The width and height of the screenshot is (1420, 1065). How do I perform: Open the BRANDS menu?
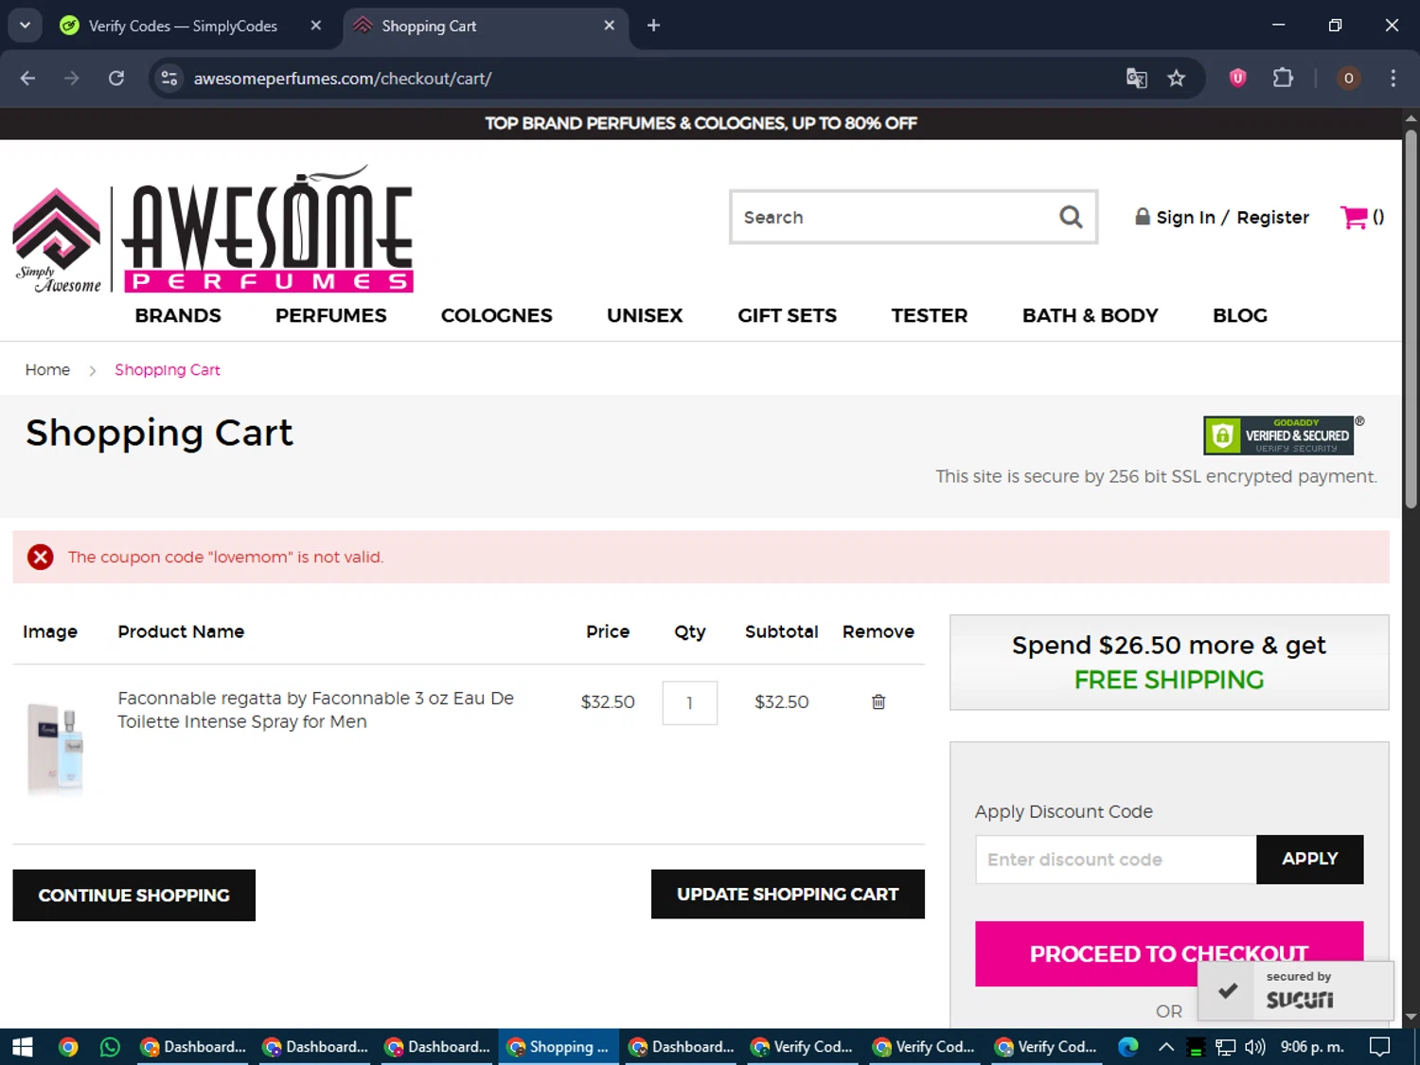click(x=178, y=315)
